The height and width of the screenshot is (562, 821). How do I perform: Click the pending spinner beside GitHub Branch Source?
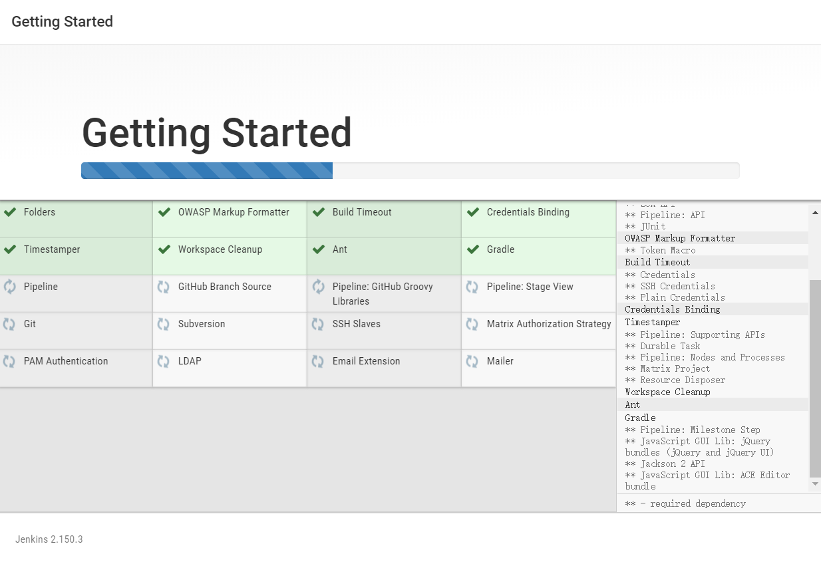[x=164, y=287]
